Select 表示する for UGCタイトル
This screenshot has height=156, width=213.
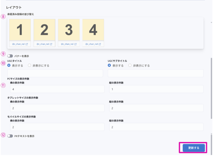click(9, 65)
